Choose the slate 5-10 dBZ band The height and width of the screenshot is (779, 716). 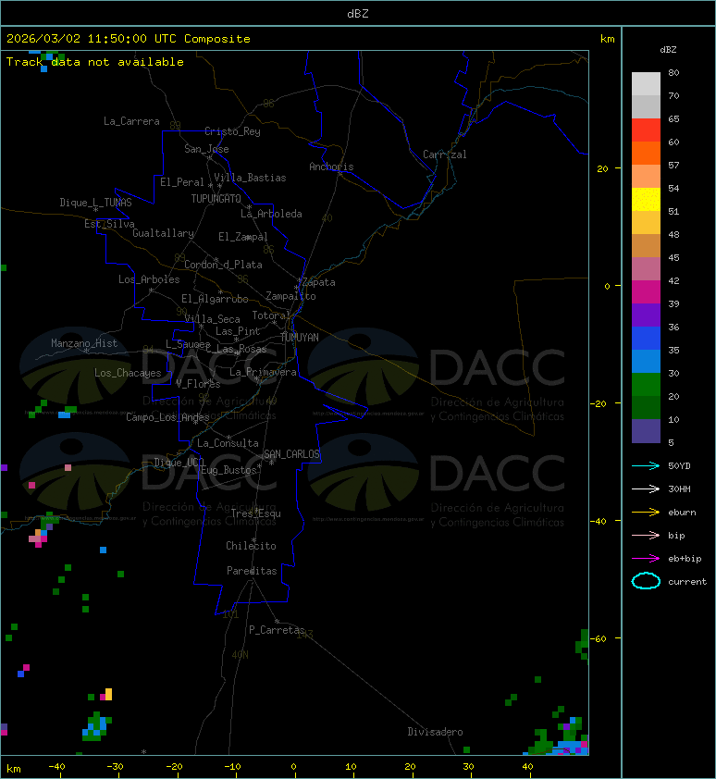(646, 431)
